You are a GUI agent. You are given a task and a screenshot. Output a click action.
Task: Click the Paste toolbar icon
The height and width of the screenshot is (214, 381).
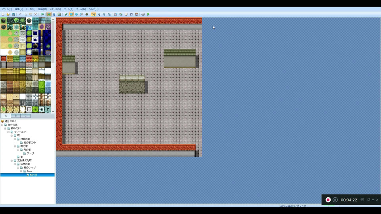coord(31,14)
